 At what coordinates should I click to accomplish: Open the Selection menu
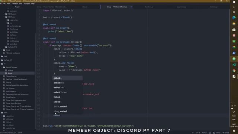pyautogui.click(x=15, y=4)
